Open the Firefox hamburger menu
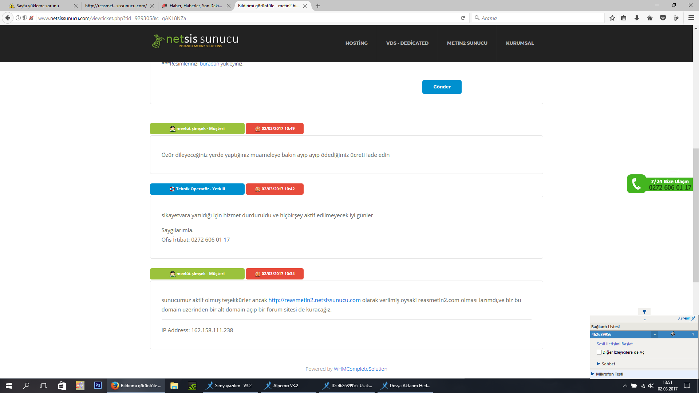The height and width of the screenshot is (393, 699). (x=691, y=18)
